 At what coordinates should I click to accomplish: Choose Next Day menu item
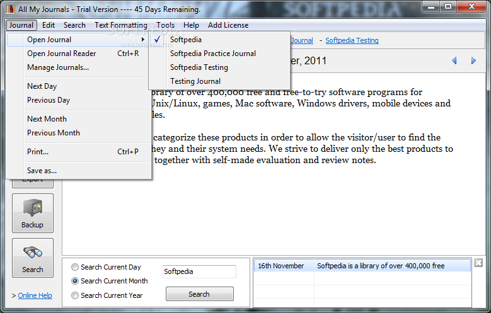(x=79, y=86)
